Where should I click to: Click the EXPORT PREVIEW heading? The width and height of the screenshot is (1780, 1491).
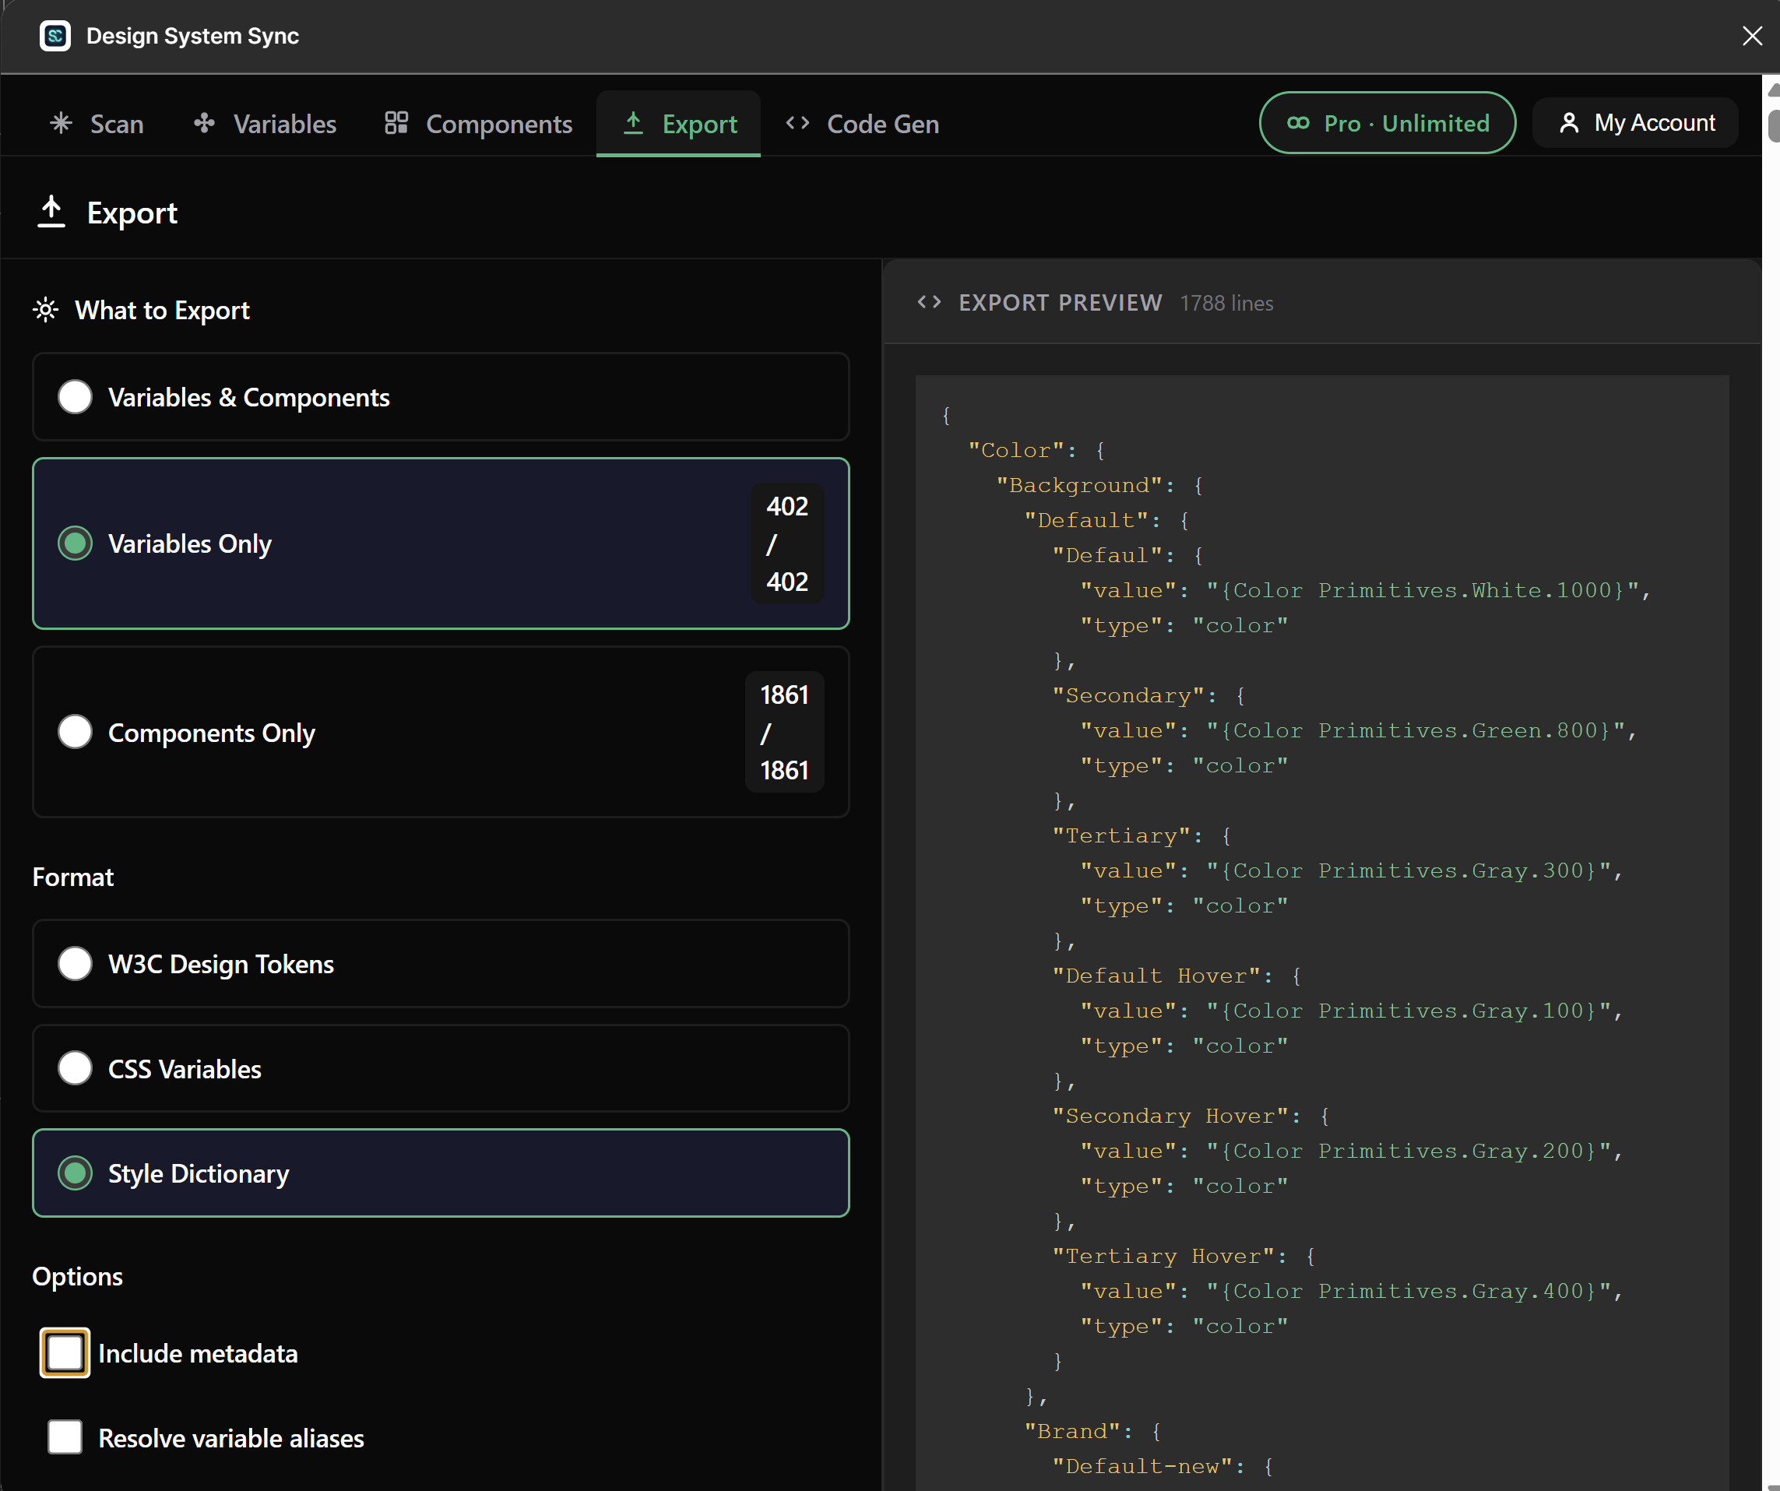pyautogui.click(x=1061, y=303)
